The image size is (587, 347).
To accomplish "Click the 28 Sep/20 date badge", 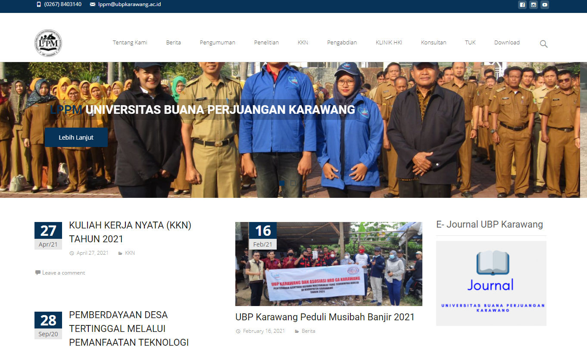I will pyautogui.click(x=48, y=325).
